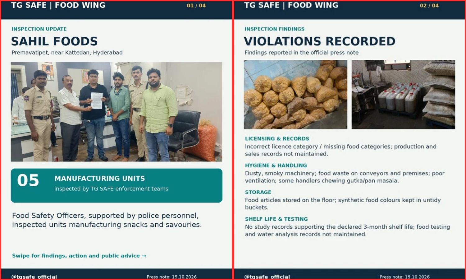This screenshot has height=280, width=466.
Task: Click 'TG SAFE | FOOD WING' on the Sahil Foods slide
Action: point(58,5)
